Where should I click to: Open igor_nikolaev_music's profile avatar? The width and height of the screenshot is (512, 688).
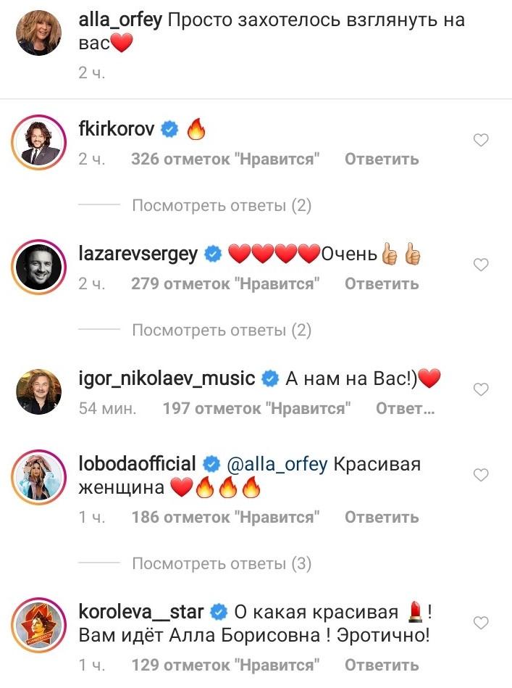pos(38,391)
